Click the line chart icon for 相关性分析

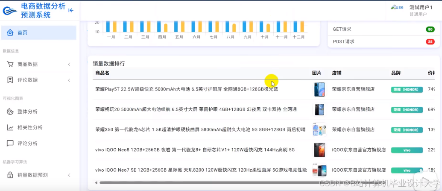(10, 127)
